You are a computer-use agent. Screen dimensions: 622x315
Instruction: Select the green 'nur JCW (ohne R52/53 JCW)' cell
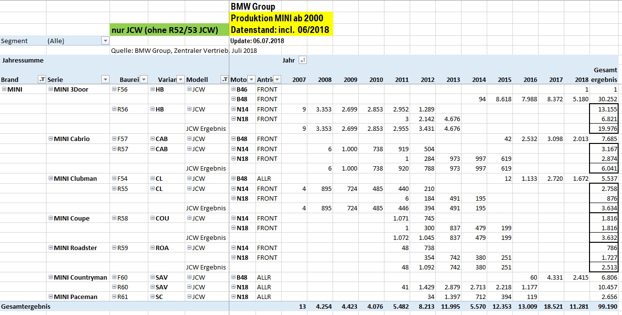pyautogui.click(x=170, y=30)
